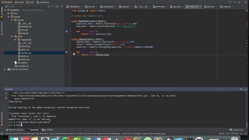Expand the env folder
The image size is (249, 140).
9,14
